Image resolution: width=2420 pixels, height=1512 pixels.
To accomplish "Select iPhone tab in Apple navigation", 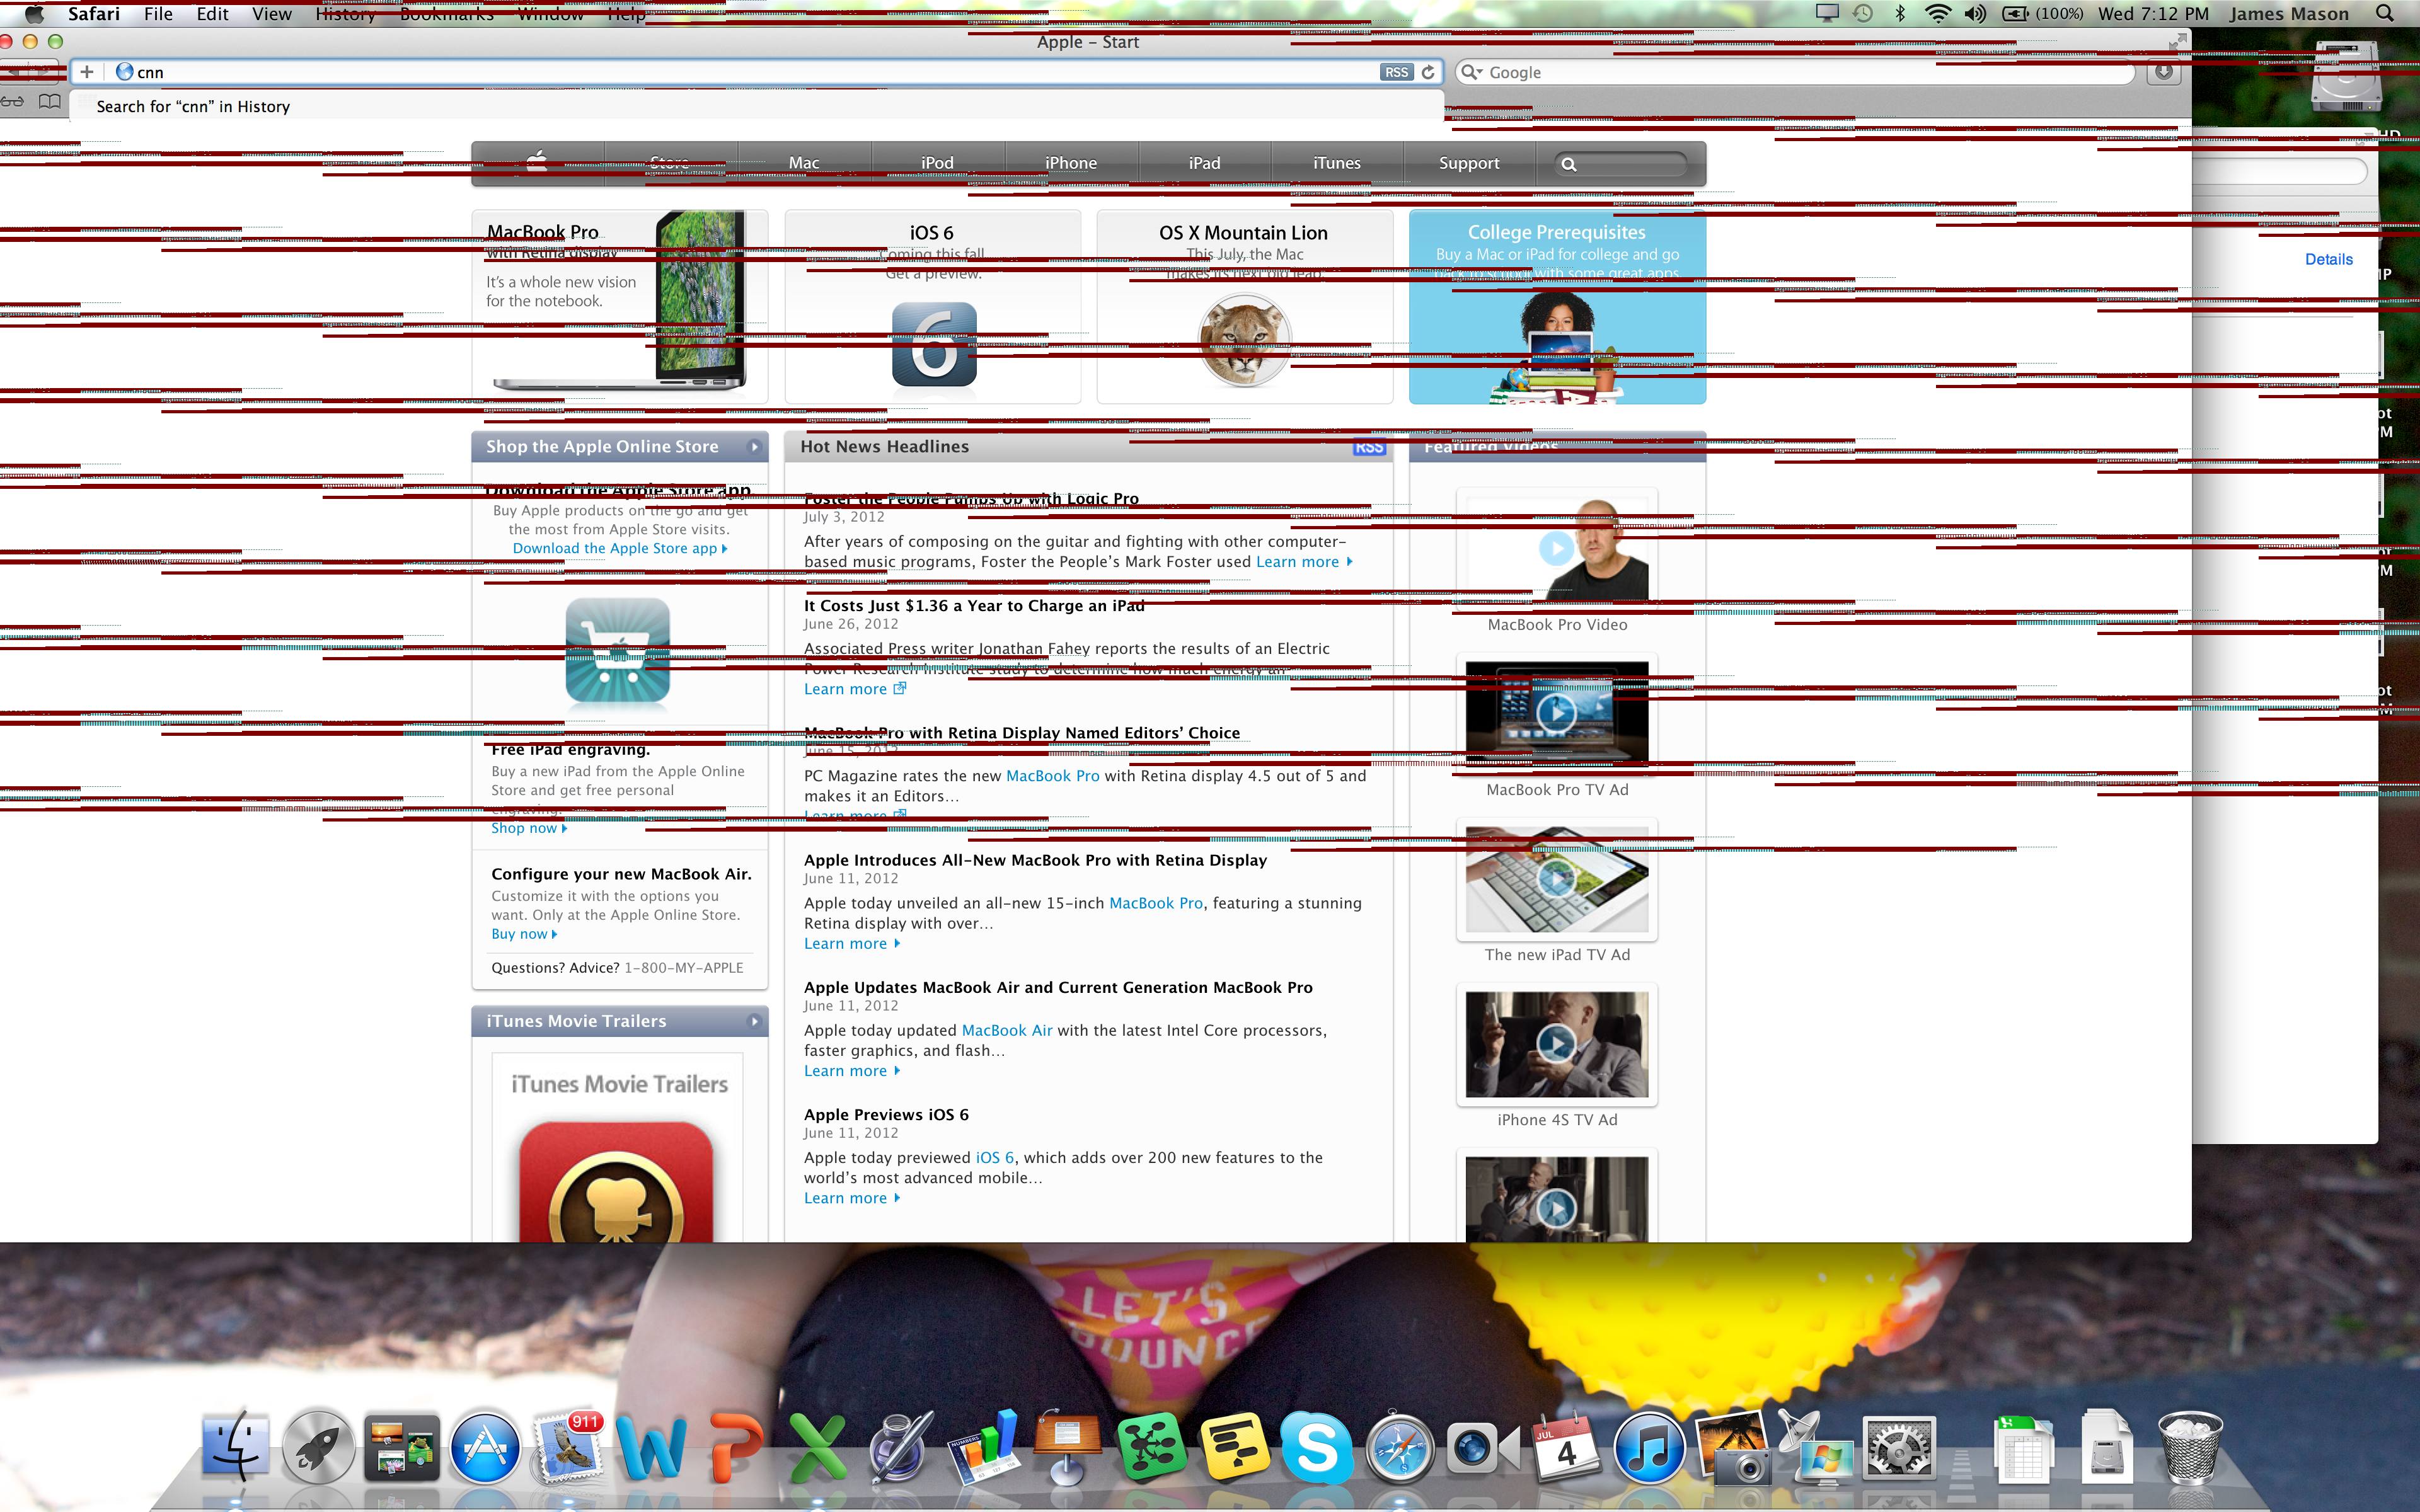I will [1071, 163].
